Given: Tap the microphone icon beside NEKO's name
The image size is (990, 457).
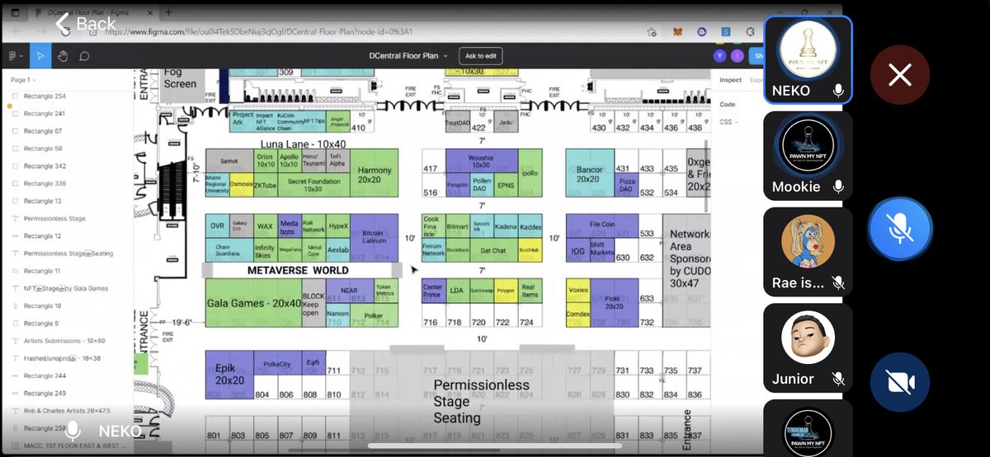Looking at the screenshot, I should 838,91.
